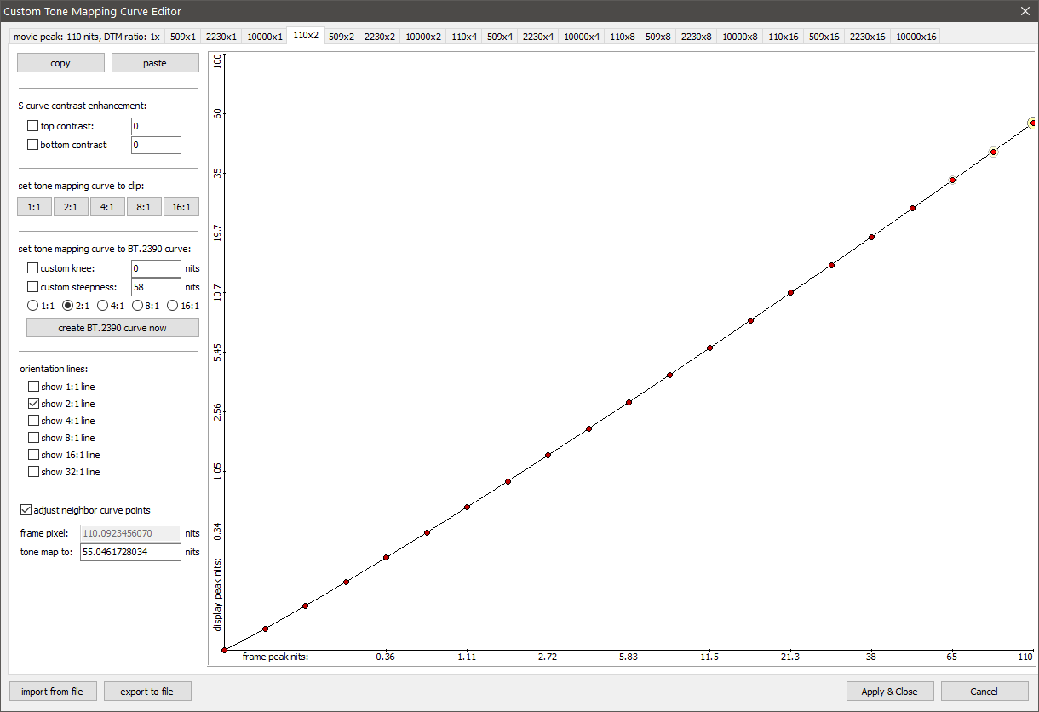1039x712 pixels.
Task: Select the 10000x1 tab
Action: pos(264,37)
